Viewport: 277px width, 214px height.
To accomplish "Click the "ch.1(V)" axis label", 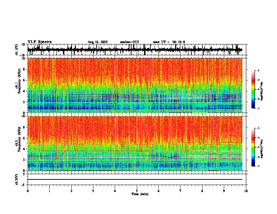I will click(x=17, y=50).
